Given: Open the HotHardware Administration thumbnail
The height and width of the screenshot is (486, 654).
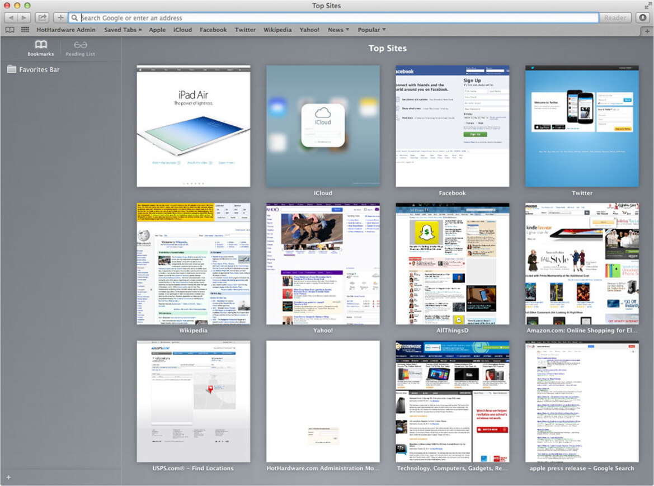Looking at the screenshot, I should click(x=323, y=402).
